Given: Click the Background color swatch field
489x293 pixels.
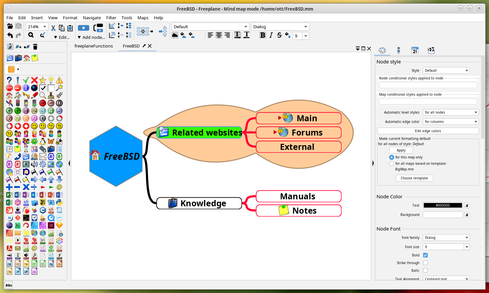Looking at the screenshot, I should (443, 215).
